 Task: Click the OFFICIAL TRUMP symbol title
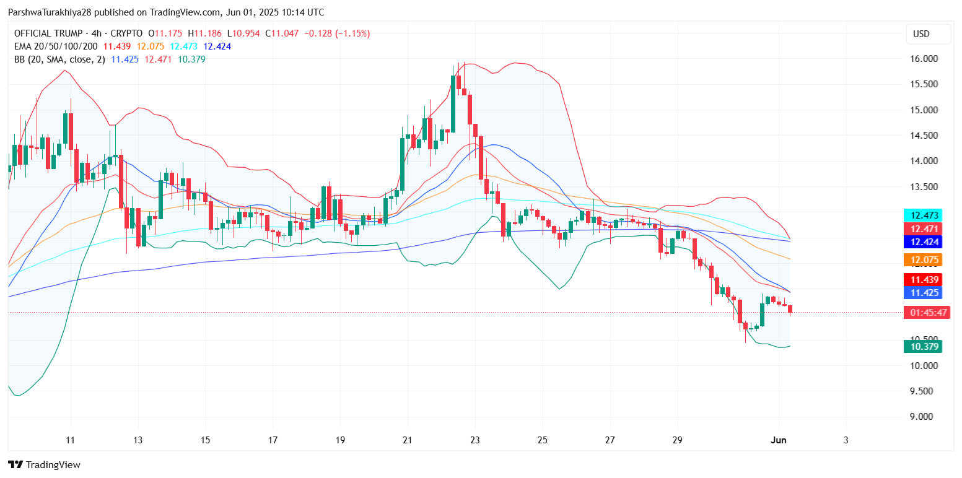[49, 33]
